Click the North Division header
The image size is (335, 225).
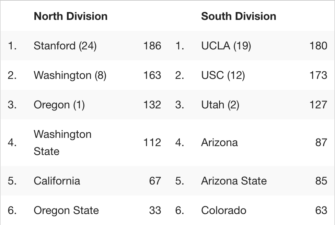[70, 16]
